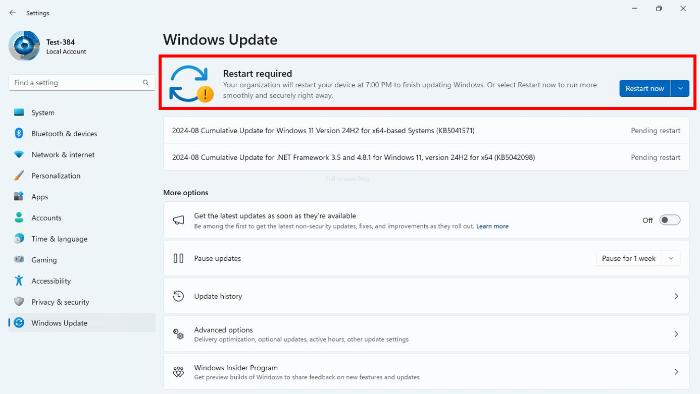Select Personalization in the sidebar

82,176
